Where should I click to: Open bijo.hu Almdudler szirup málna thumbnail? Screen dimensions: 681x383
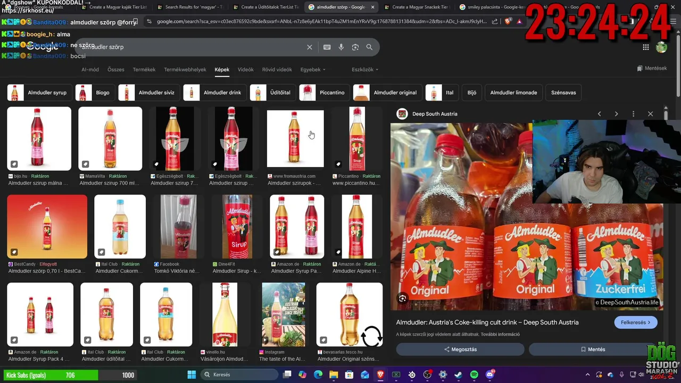pos(39,138)
